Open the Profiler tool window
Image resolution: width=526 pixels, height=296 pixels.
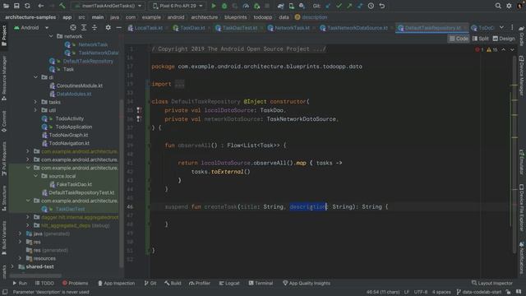tap(199, 283)
